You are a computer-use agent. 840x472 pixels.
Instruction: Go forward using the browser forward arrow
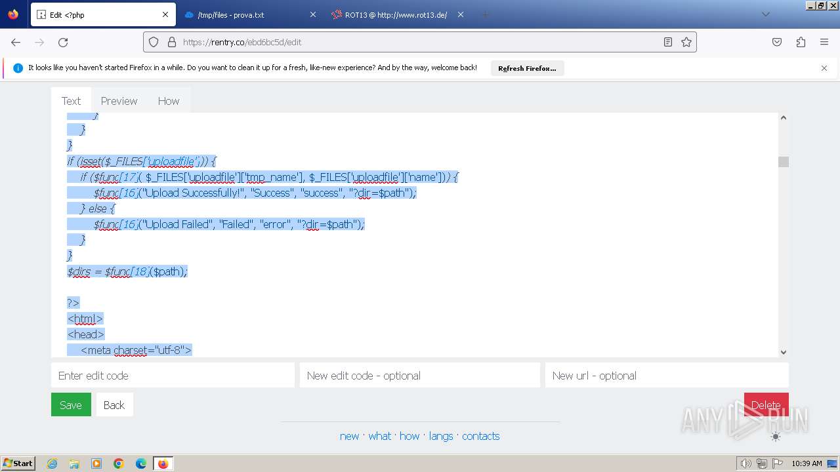coord(39,42)
